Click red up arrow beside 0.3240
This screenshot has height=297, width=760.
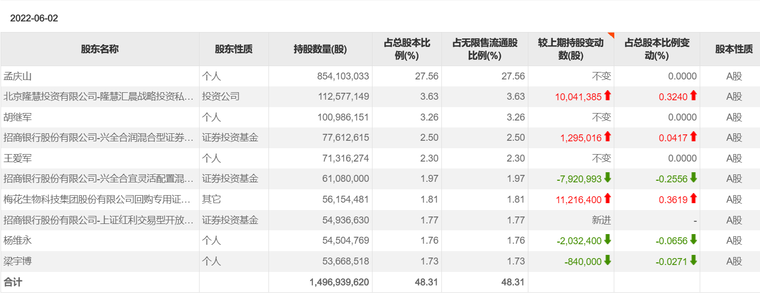[693, 96]
